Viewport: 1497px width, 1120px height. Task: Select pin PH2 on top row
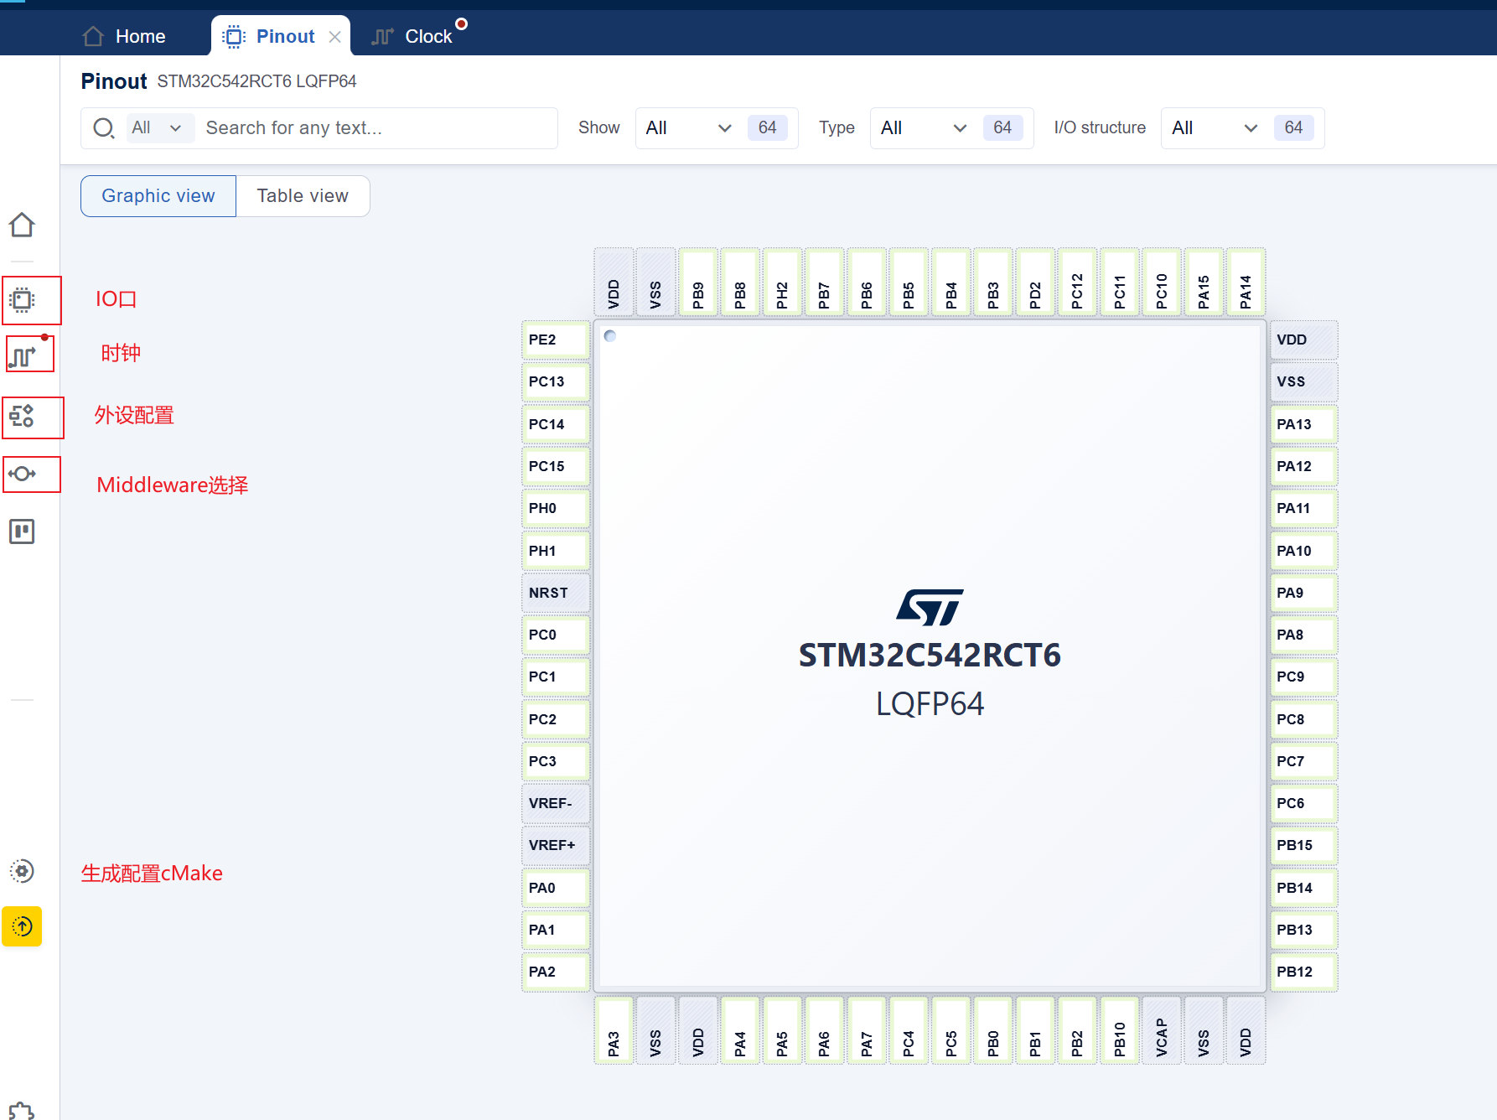point(782,283)
